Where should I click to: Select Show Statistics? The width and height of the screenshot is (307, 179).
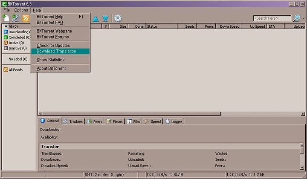coord(60,60)
